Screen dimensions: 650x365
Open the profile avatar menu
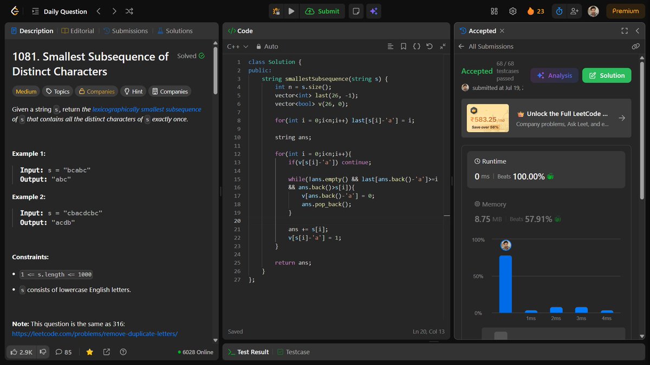pyautogui.click(x=594, y=11)
